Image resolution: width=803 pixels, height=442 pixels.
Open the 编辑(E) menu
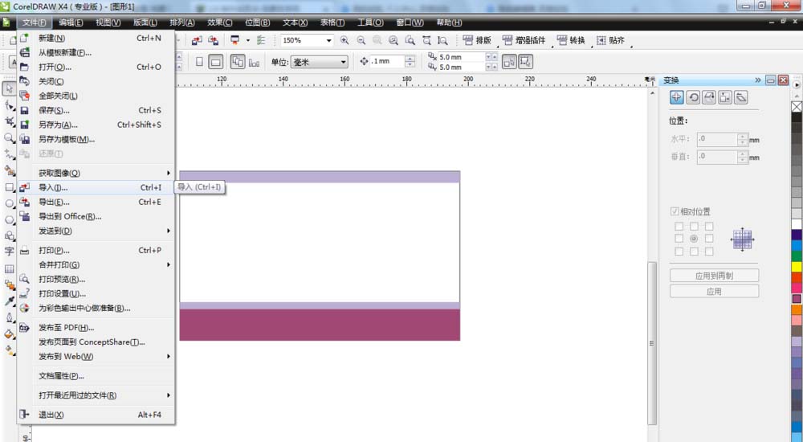click(71, 23)
